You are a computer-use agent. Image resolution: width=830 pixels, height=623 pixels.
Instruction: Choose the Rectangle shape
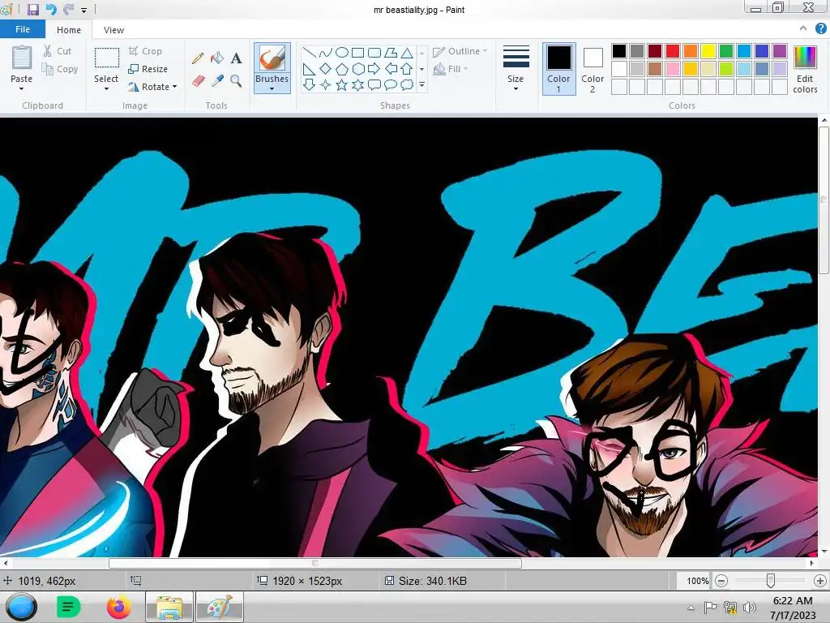[x=357, y=53]
